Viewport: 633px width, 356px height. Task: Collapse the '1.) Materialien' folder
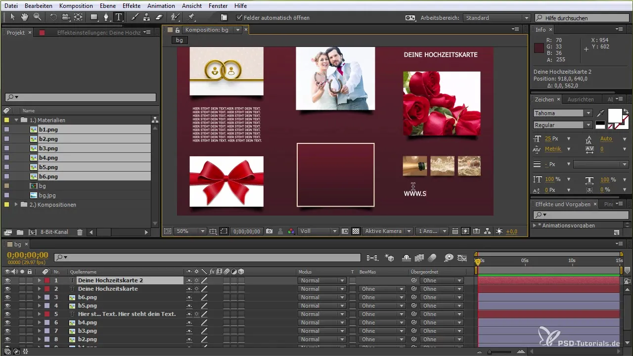(x=16, y=120)
